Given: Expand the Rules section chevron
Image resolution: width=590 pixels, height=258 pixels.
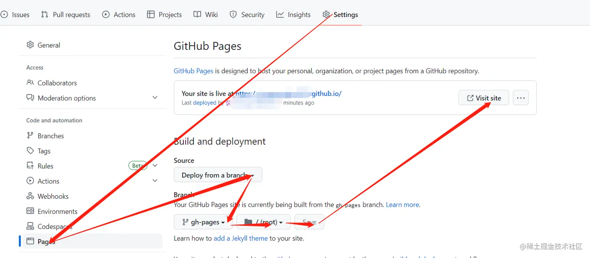Looking at the screenshot, I should click(x=155, y=166).
